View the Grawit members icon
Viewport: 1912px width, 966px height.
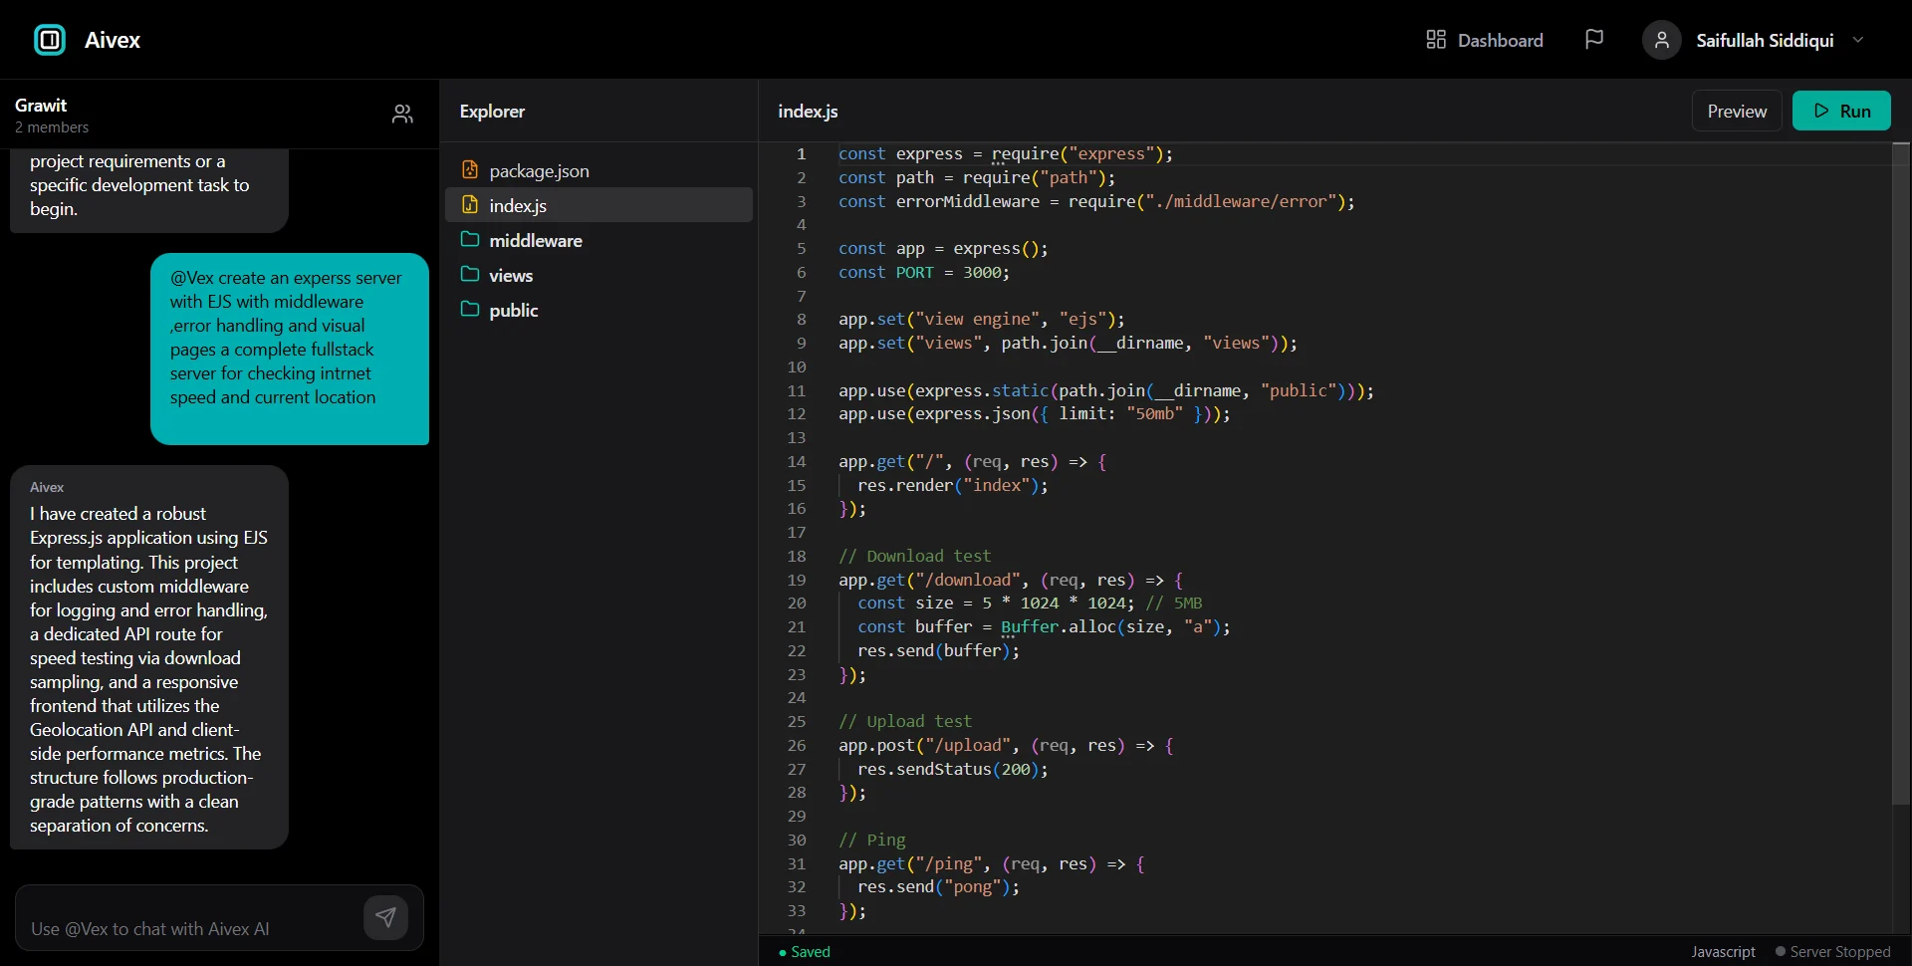pyautogui.click(x=402, y=115)
